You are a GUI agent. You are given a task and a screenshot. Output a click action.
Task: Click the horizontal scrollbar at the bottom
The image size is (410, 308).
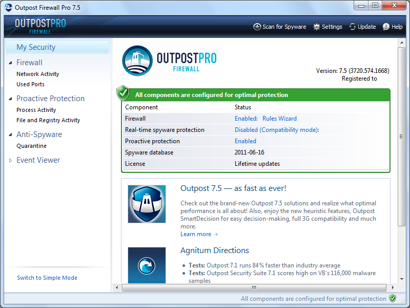[254, 287]
